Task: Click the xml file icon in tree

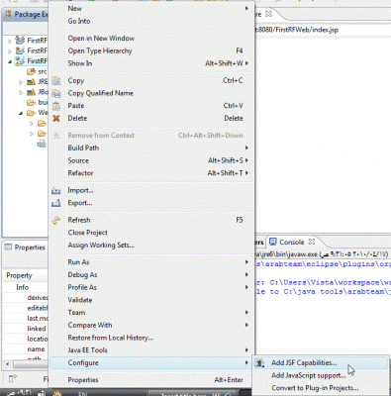Action: [x=42, y=144]
